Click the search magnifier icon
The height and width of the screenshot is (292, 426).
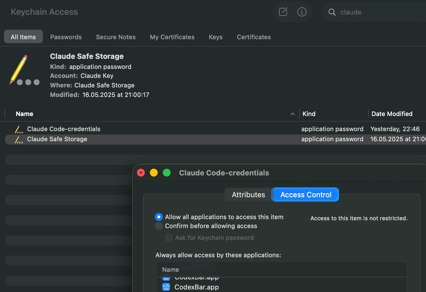point(332,12)
